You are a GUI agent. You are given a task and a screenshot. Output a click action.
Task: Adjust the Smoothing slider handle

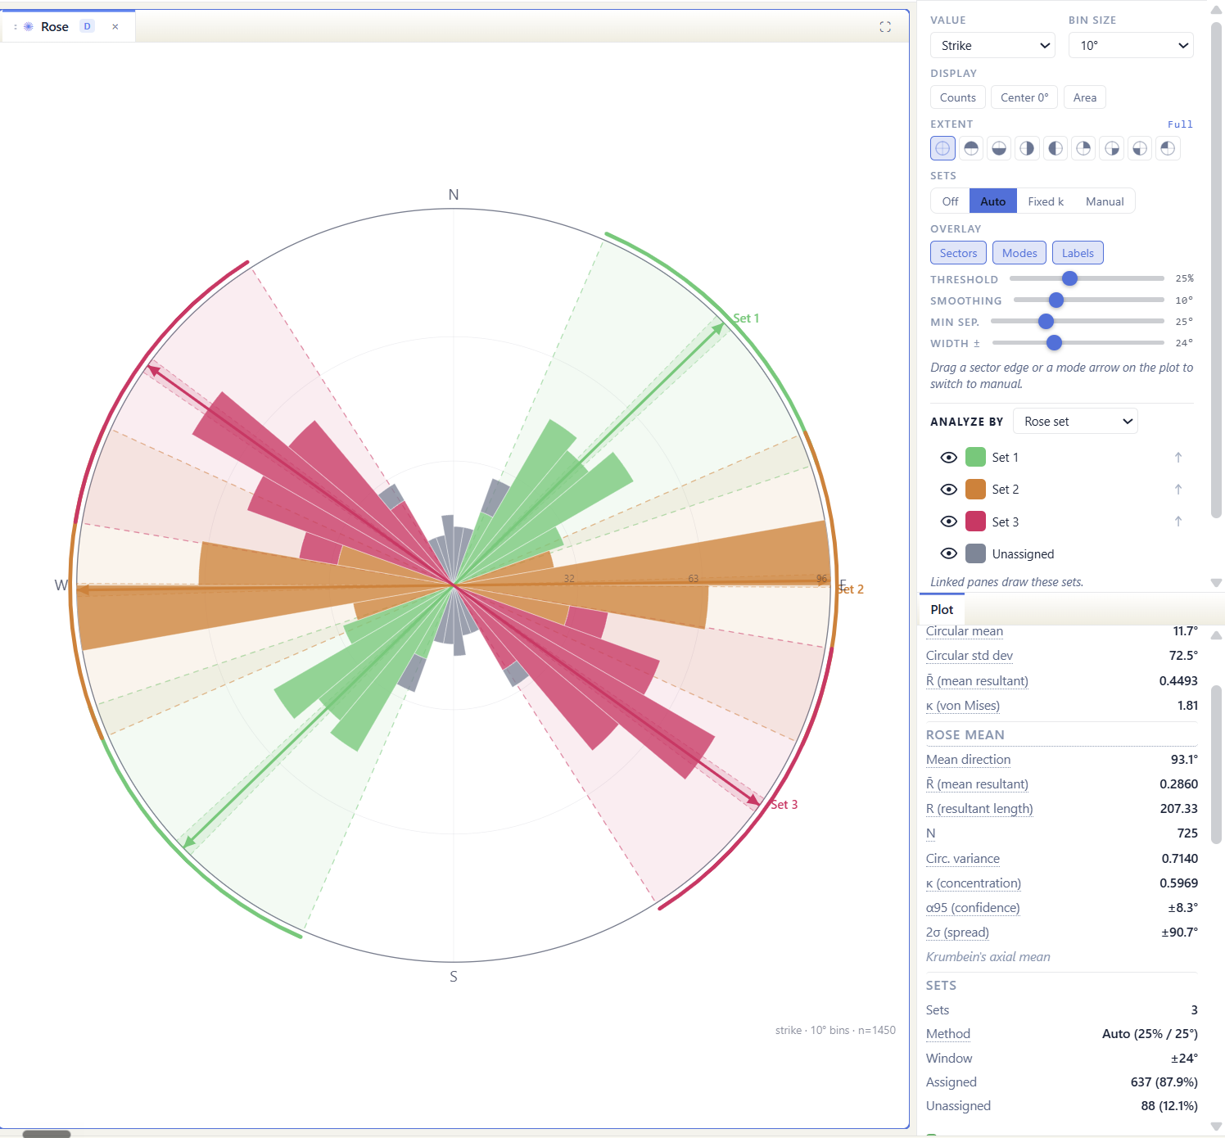coord(1056,300)
